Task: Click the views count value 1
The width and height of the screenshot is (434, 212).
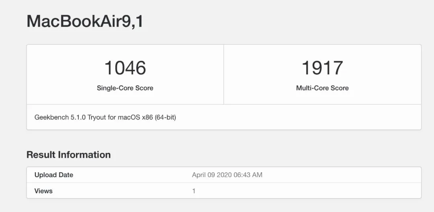Action: pos(194,191)
